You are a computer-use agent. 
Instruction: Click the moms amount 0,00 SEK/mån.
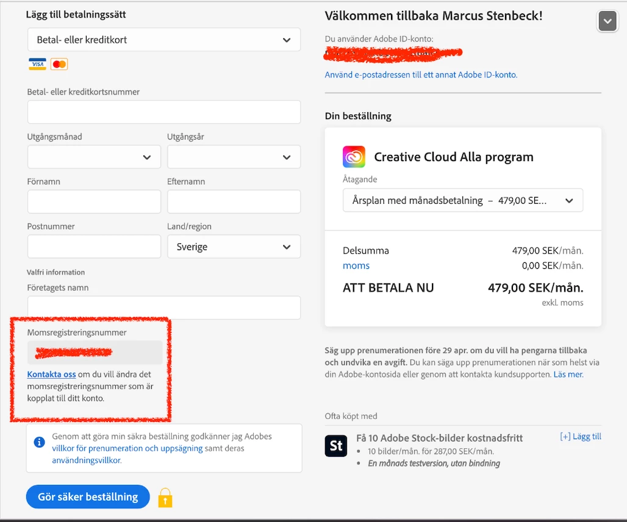(553, 266)
